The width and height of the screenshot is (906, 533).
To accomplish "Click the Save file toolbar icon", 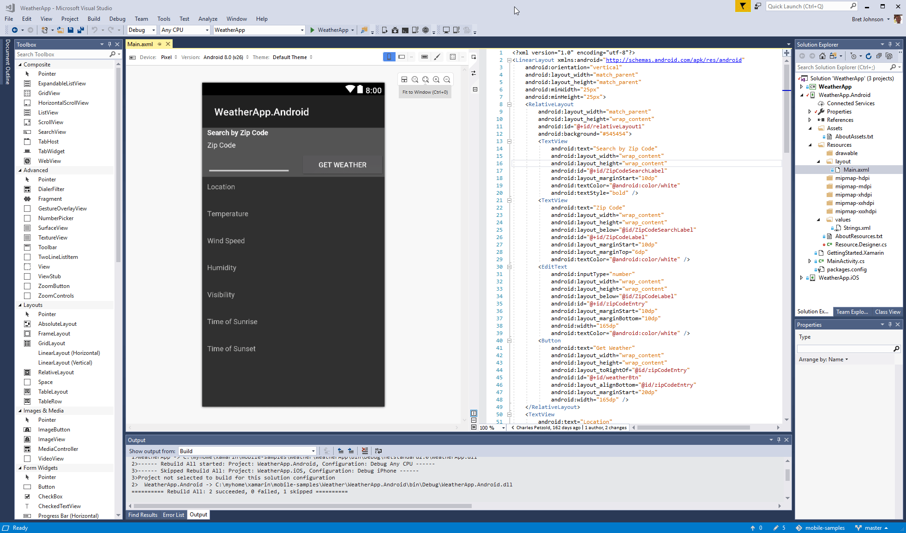I will tap(71, 30).
